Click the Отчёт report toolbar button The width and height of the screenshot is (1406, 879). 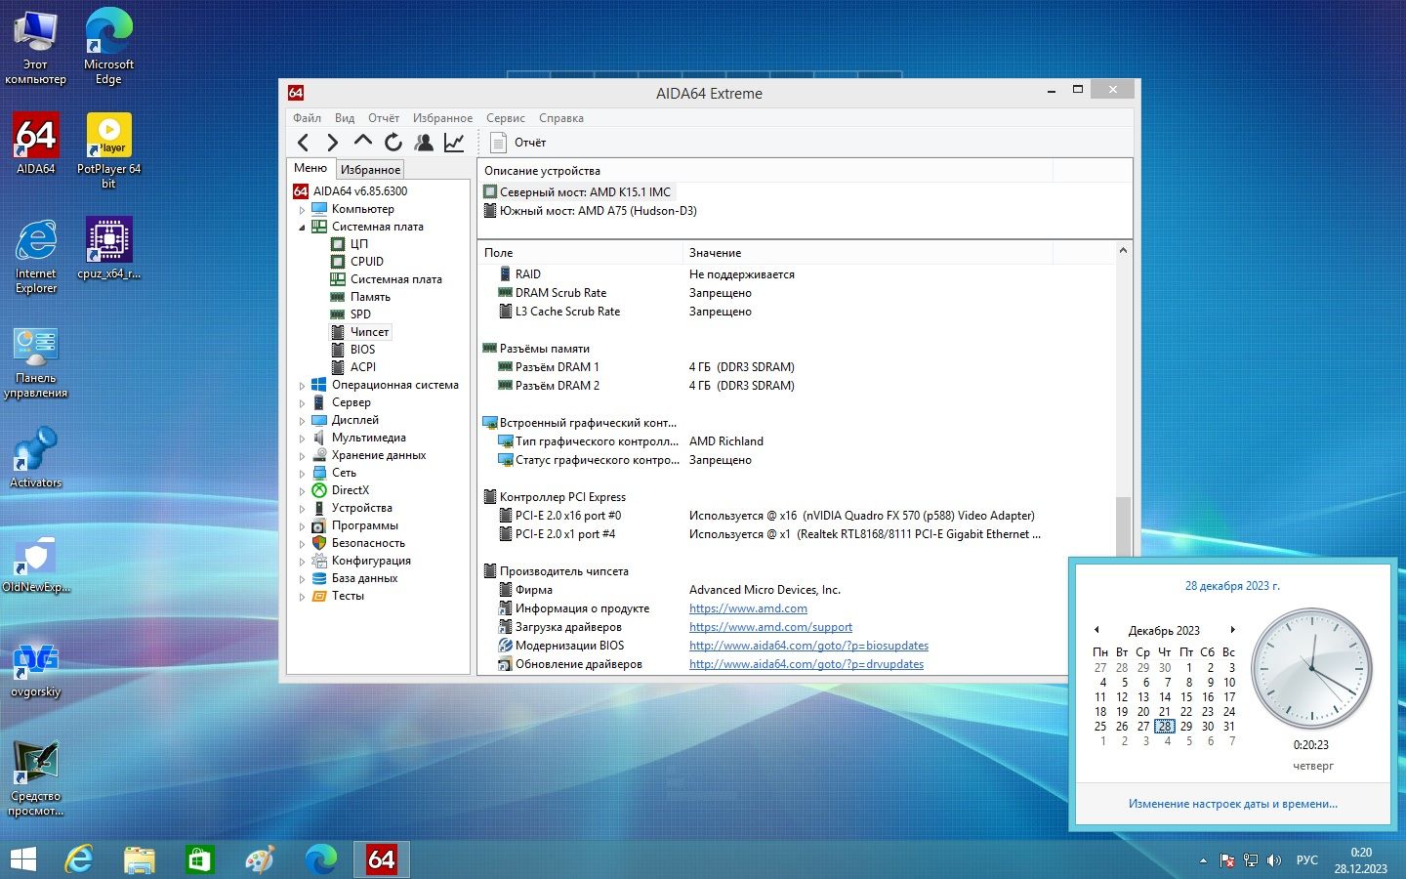[518, 143]
